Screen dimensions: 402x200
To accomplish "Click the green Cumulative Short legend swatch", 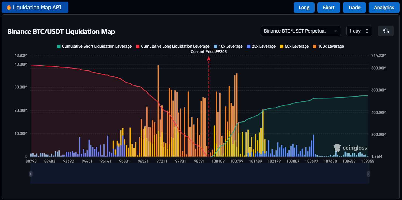I will 58,46.
